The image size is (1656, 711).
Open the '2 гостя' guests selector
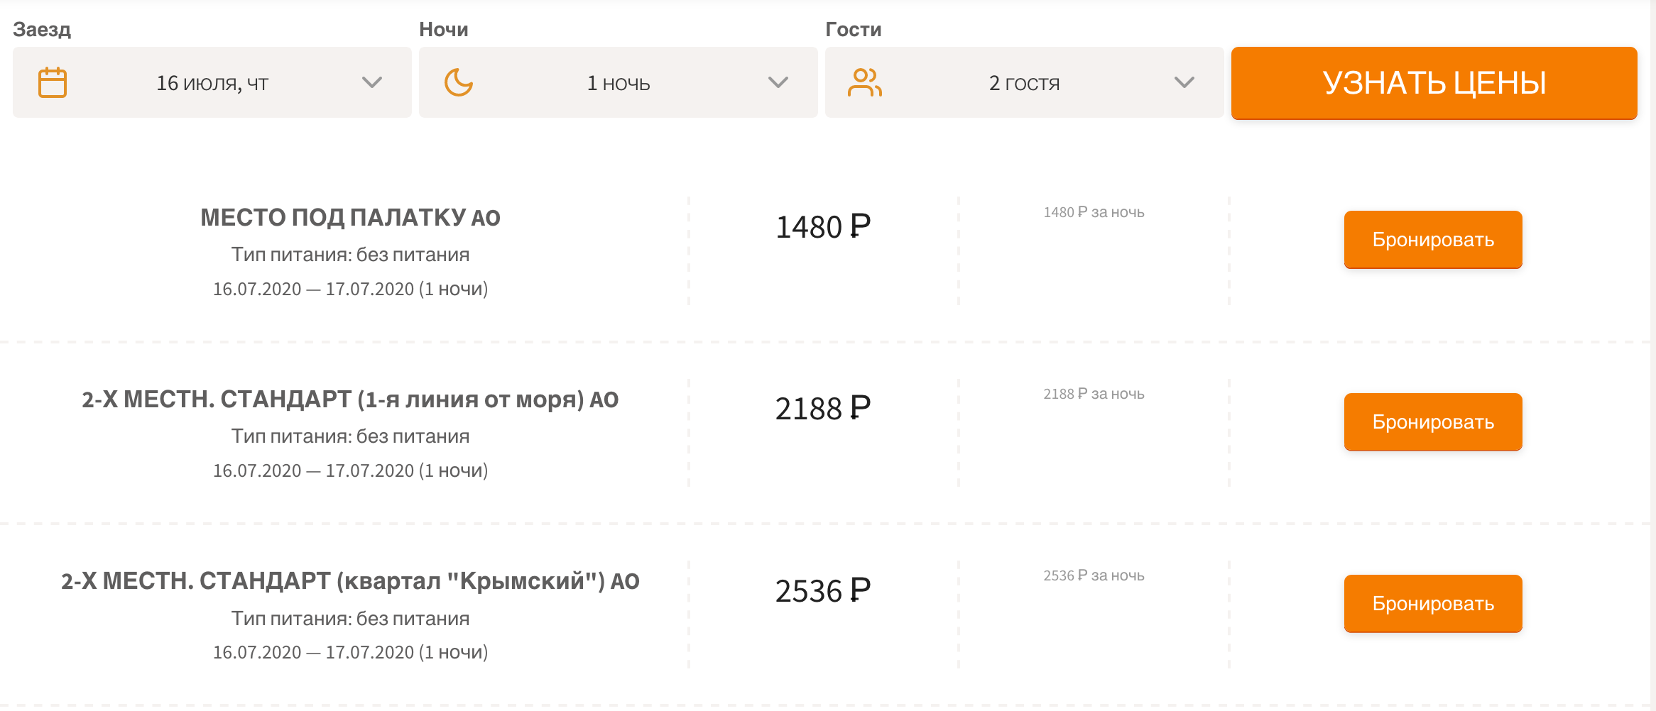point(1025,82)
